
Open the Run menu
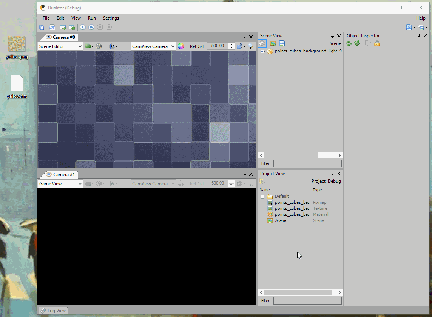92,18
